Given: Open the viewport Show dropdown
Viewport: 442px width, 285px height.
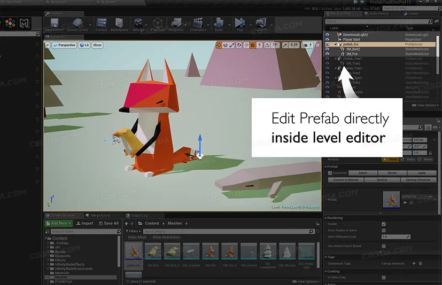Looking at the screenshot, I should coord(97,45).
